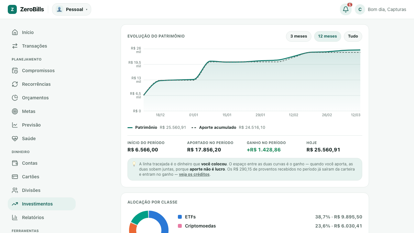The height and width of the screenshot is (233, 414).
Task: Open Relatórios from the sidebar
Action: tap(42, 217)
